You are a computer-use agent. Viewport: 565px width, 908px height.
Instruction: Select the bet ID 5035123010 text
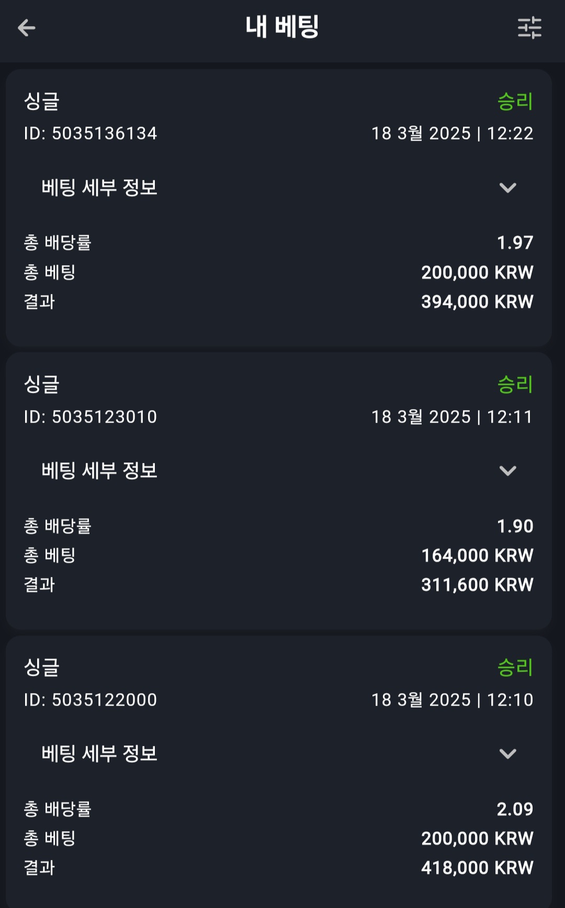[91, 417]
